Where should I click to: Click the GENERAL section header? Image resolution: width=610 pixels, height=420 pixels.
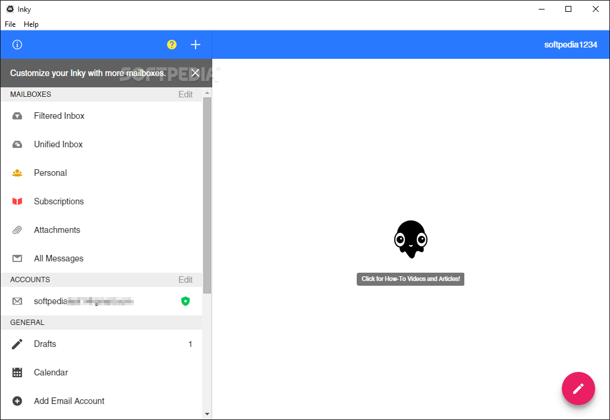click(x=27, y=323)
